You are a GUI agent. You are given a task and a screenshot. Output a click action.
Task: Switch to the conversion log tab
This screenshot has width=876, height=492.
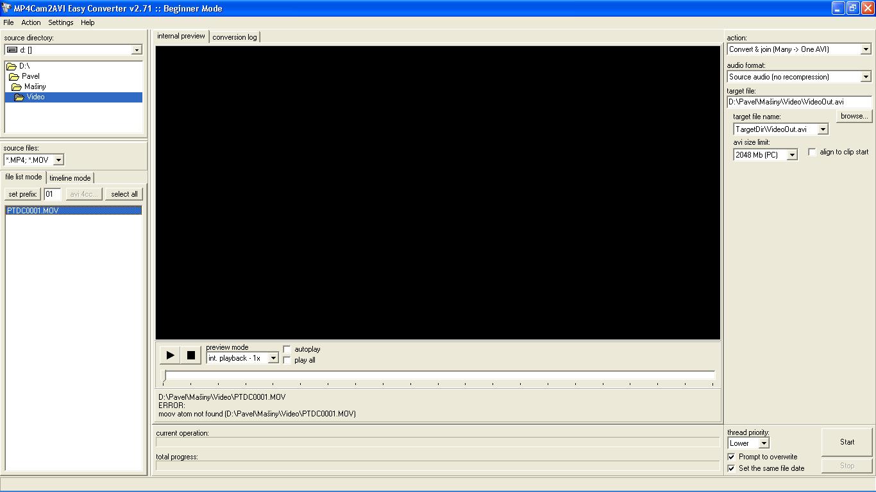(x=235, y=37)
